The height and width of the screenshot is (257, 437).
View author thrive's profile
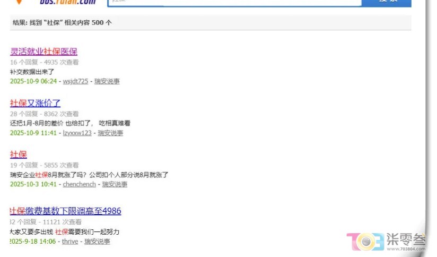pyautogui.click(x=70, y=242)
